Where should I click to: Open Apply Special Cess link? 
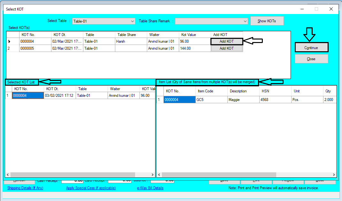click(91, 188)
